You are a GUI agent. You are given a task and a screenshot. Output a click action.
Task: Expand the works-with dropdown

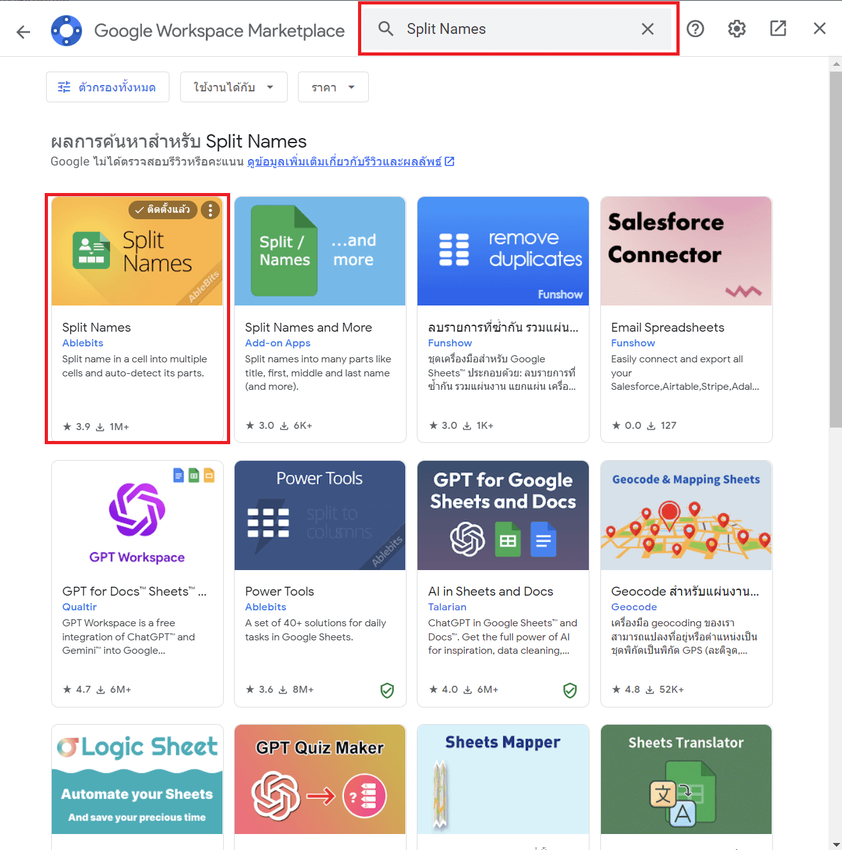click(233, 87)
